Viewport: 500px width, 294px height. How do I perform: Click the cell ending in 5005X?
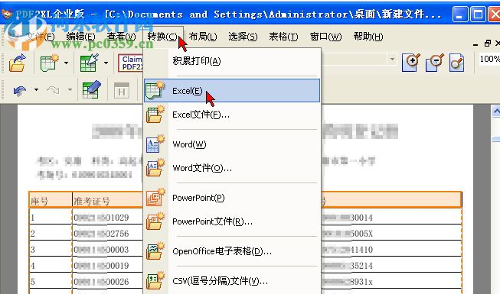[391, 233]
